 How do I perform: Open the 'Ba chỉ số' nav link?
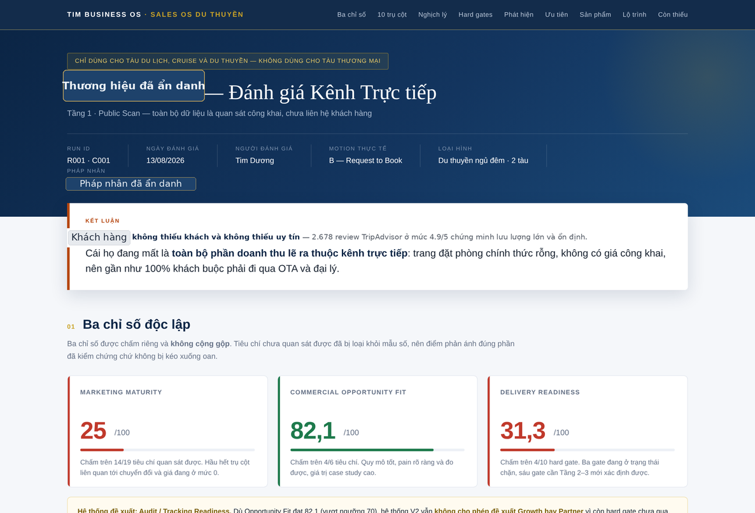pyautogui.click(x=351, y=15)
